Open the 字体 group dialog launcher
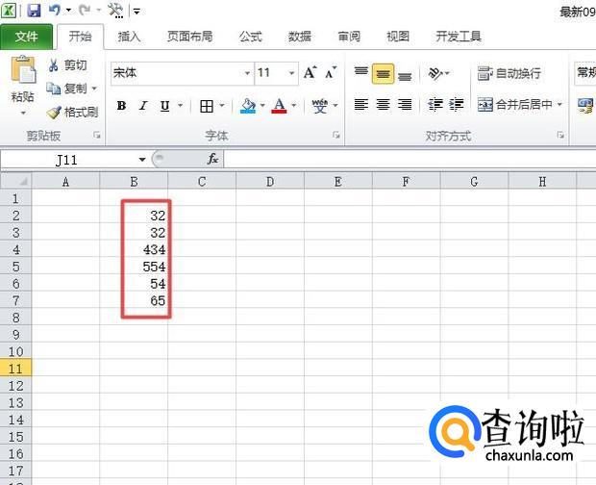 pyautogui.click(x=336, y=135)
